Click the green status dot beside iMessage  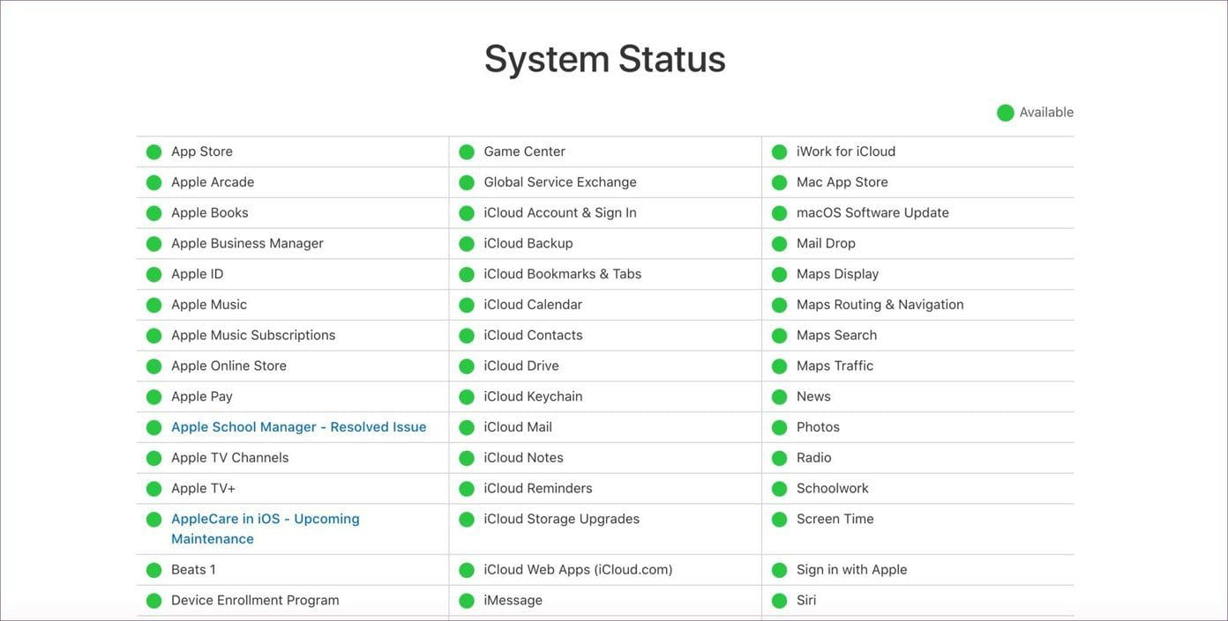tap(467, 601)
